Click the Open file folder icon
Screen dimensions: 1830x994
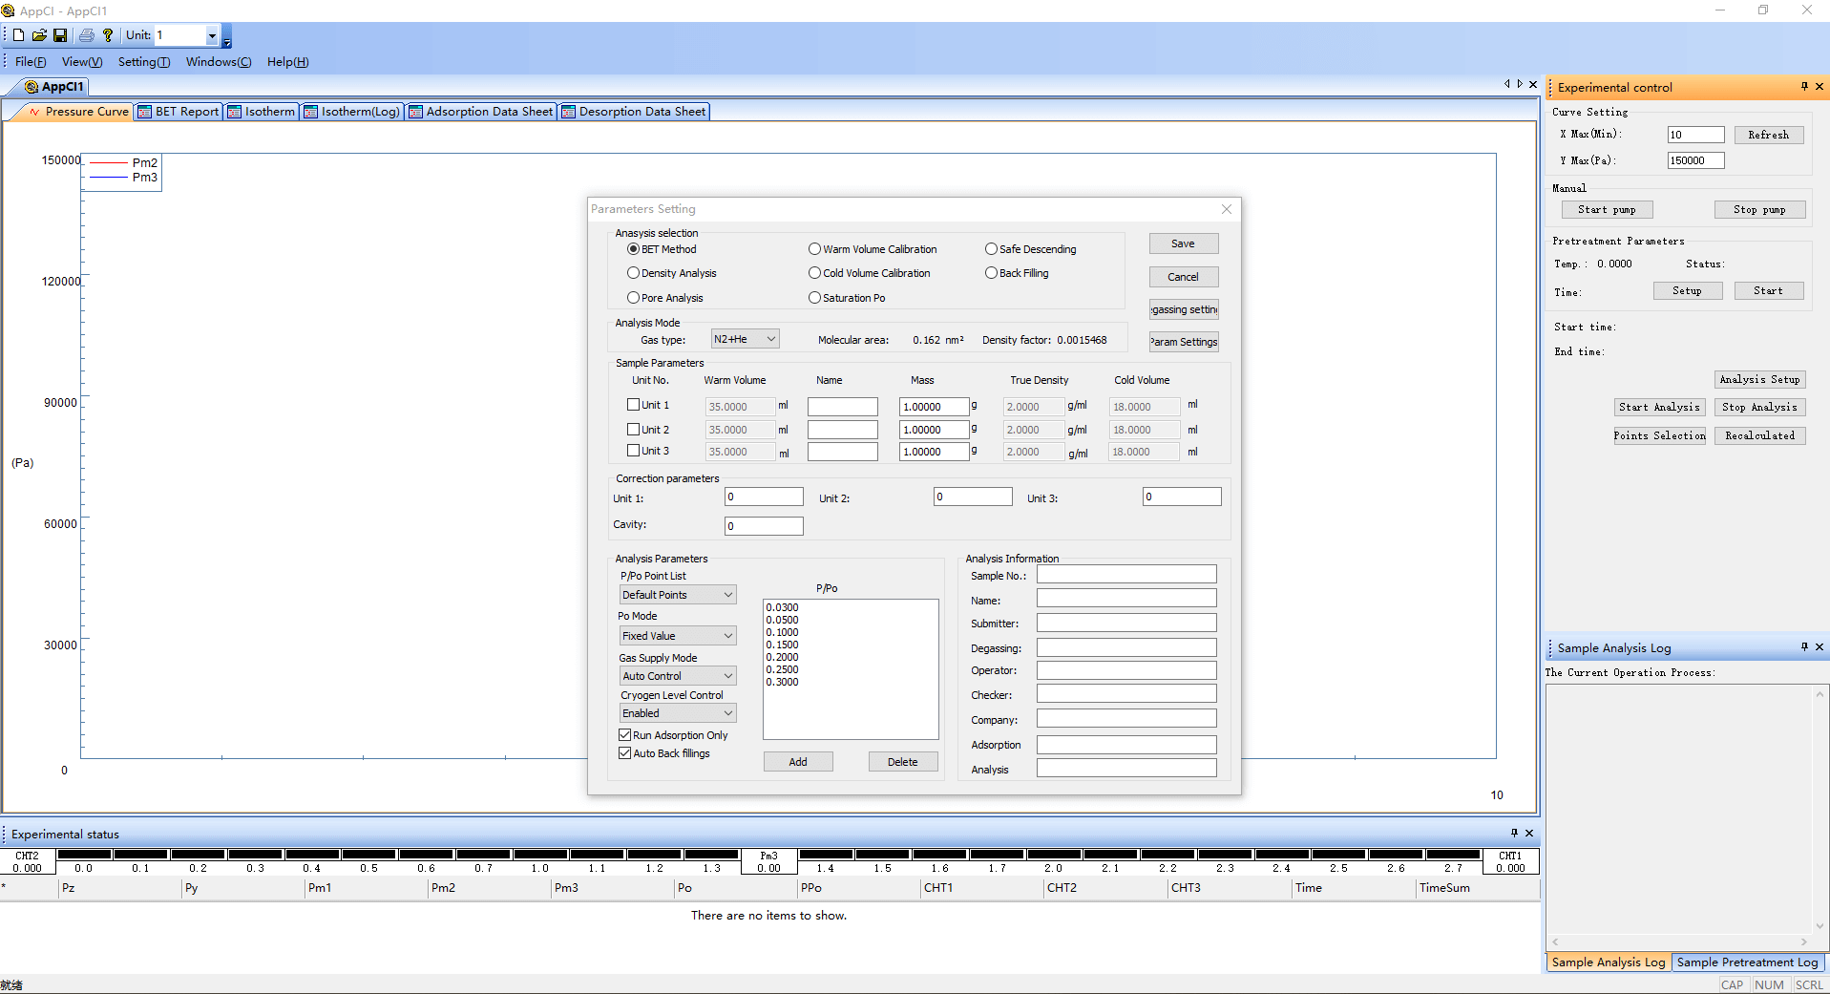click(x=39, y=35)
